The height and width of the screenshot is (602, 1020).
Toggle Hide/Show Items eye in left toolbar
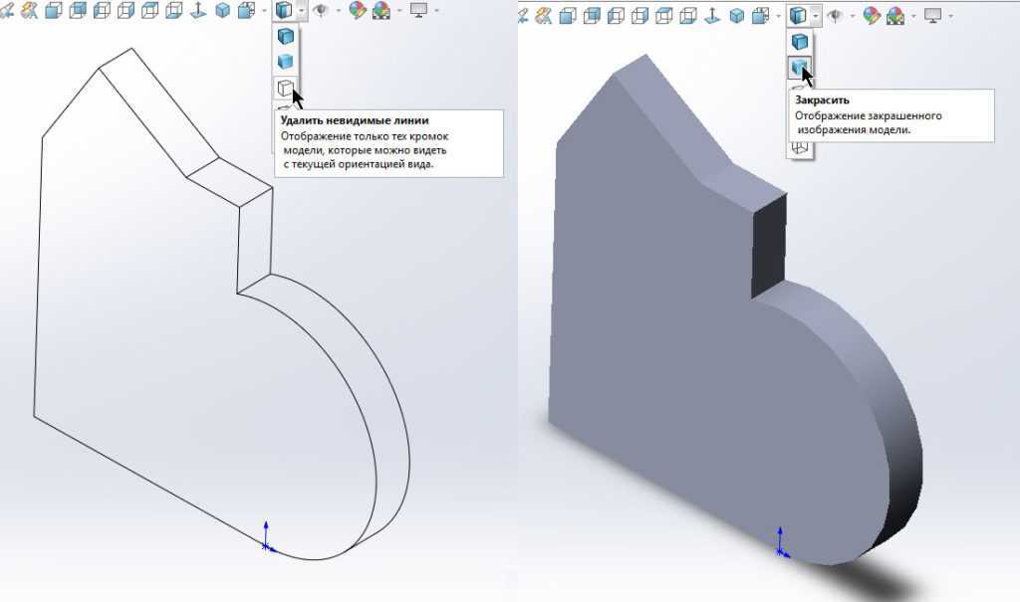pos(321,12)
